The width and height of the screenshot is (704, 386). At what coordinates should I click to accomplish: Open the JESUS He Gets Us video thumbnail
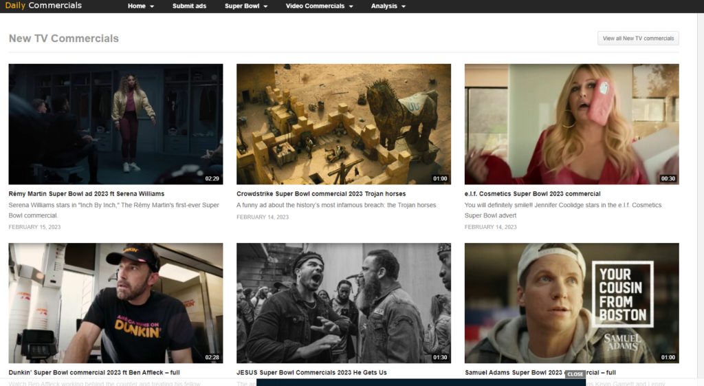pyautogui.click(x=344, y=303)
